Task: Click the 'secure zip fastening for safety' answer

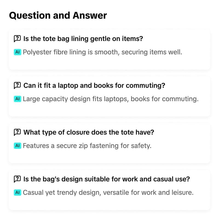Action: [87, 146]
